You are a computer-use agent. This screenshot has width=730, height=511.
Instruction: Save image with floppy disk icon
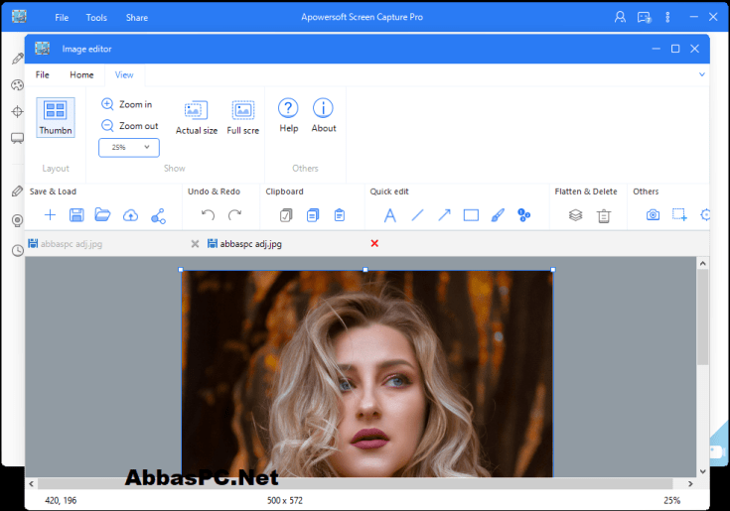click(x=76, y=214)
